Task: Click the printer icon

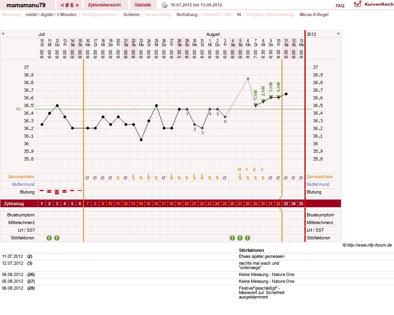Action: coord(164,5)
